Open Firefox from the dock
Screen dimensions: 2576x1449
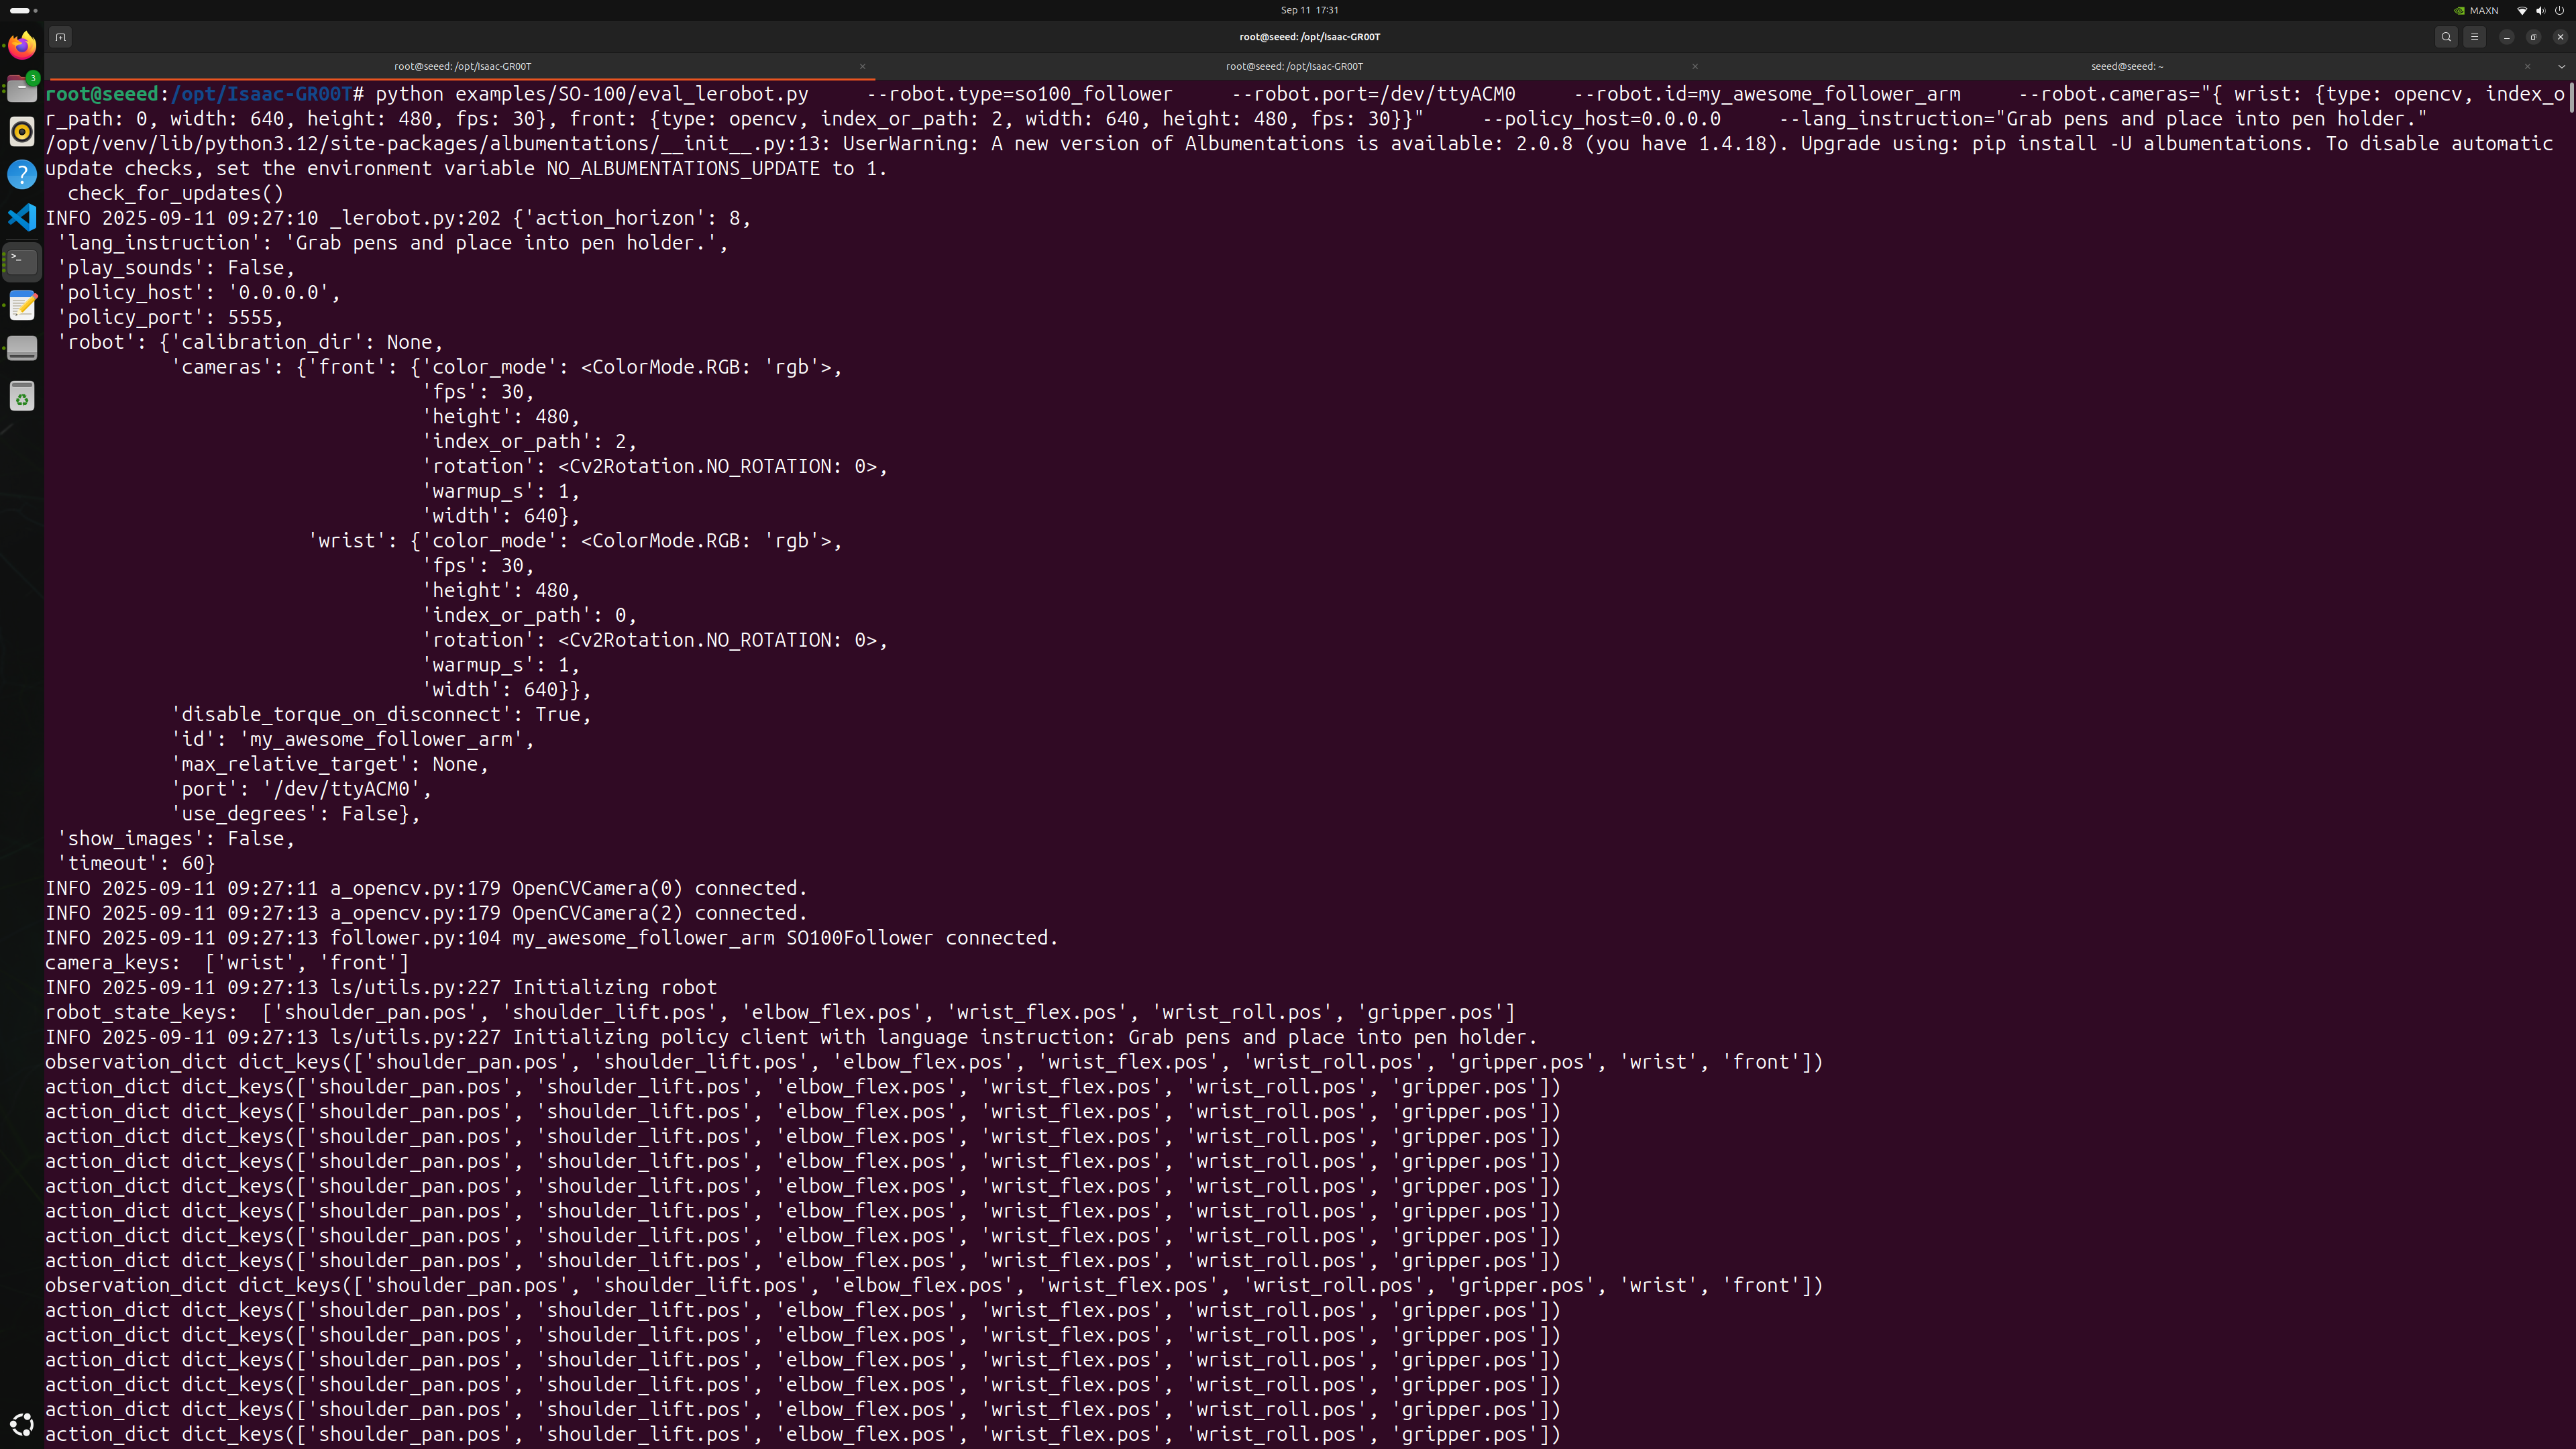click(22, 46)
